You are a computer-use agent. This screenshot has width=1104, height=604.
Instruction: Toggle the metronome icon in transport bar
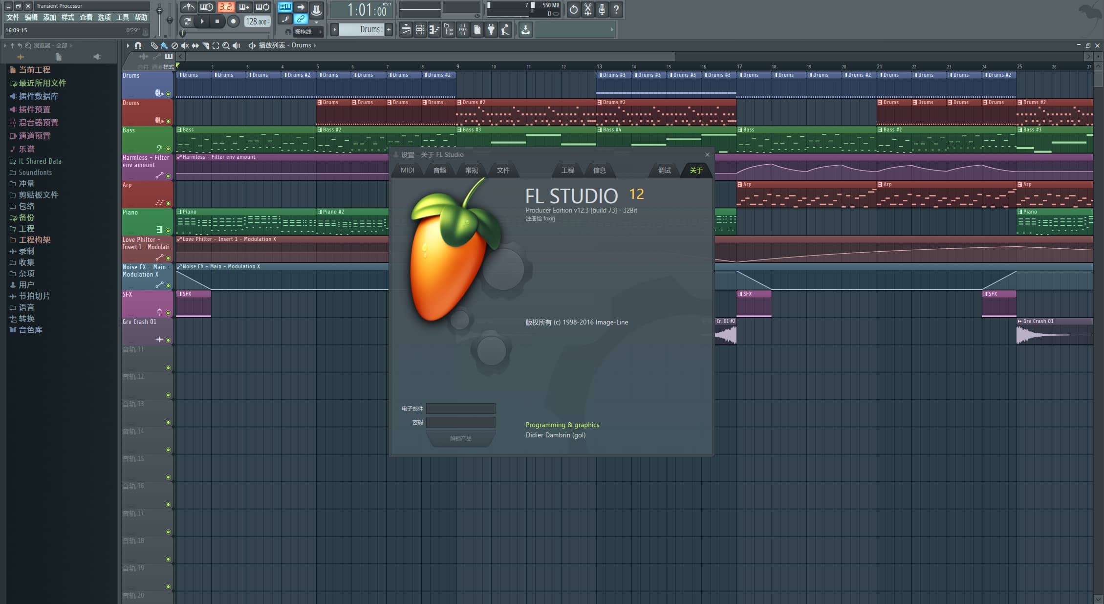(188, 7)
